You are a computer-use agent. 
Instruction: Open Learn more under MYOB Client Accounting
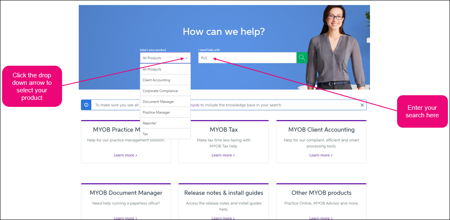(321, 155)
